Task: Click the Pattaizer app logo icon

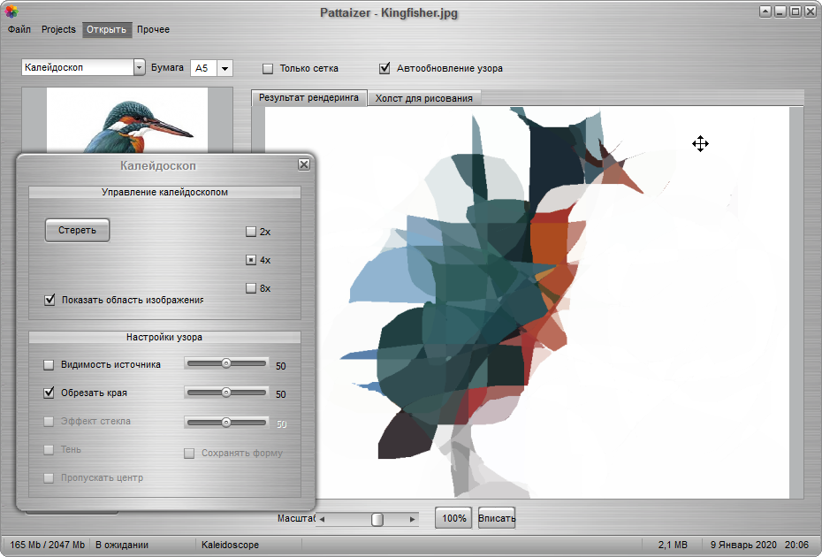Action: pos(11,11)
